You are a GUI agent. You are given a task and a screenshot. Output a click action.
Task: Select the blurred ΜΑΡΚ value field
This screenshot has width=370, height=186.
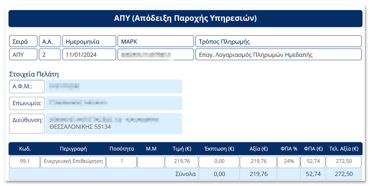click(155, 54)
